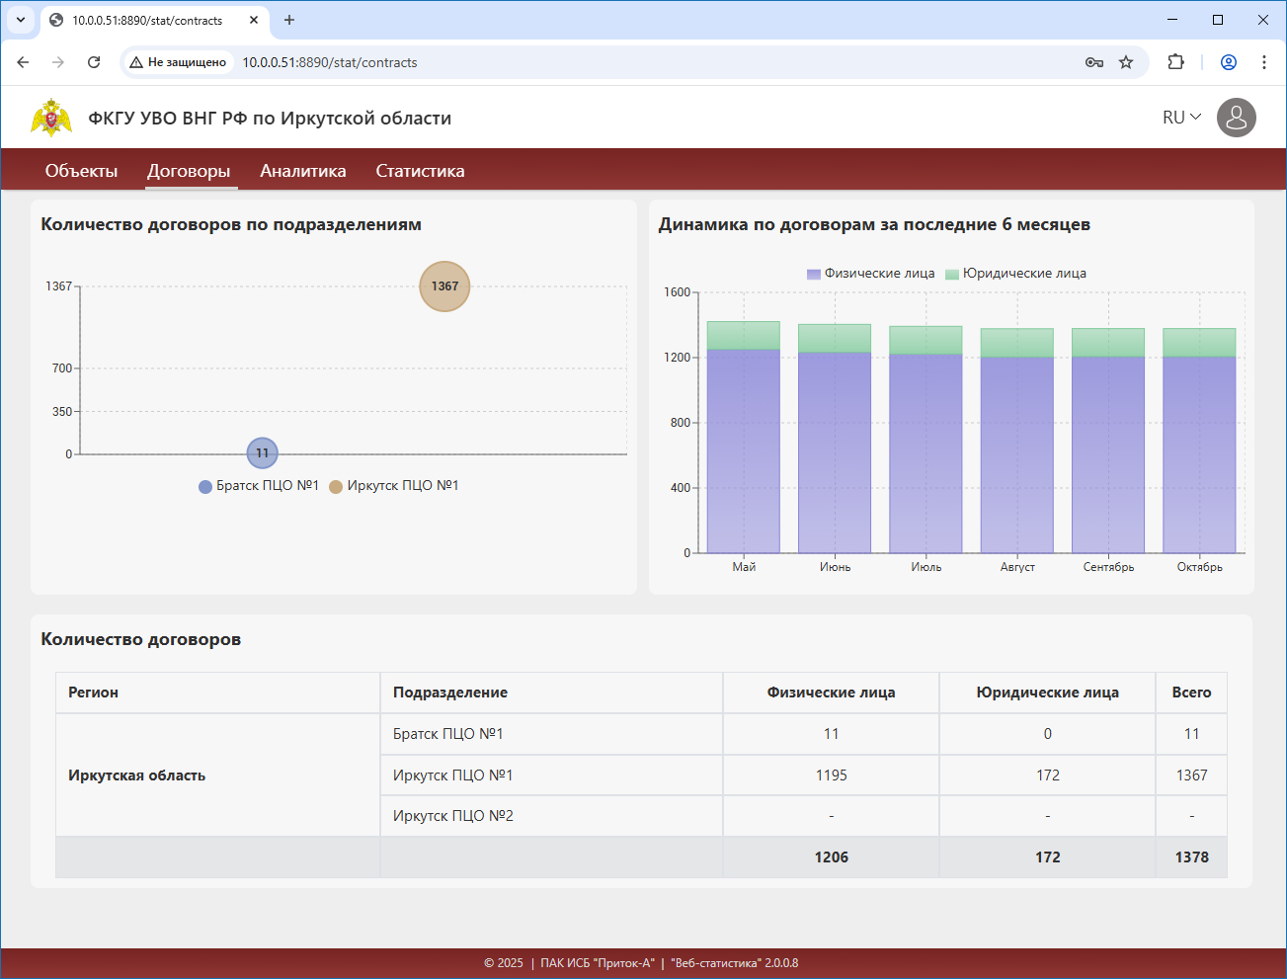Open Chrome three-dot menu
This screenshot has width=1287, height=979.
click(x=1264, y=62)
